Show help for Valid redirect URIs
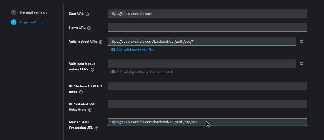 coord(100,42)
